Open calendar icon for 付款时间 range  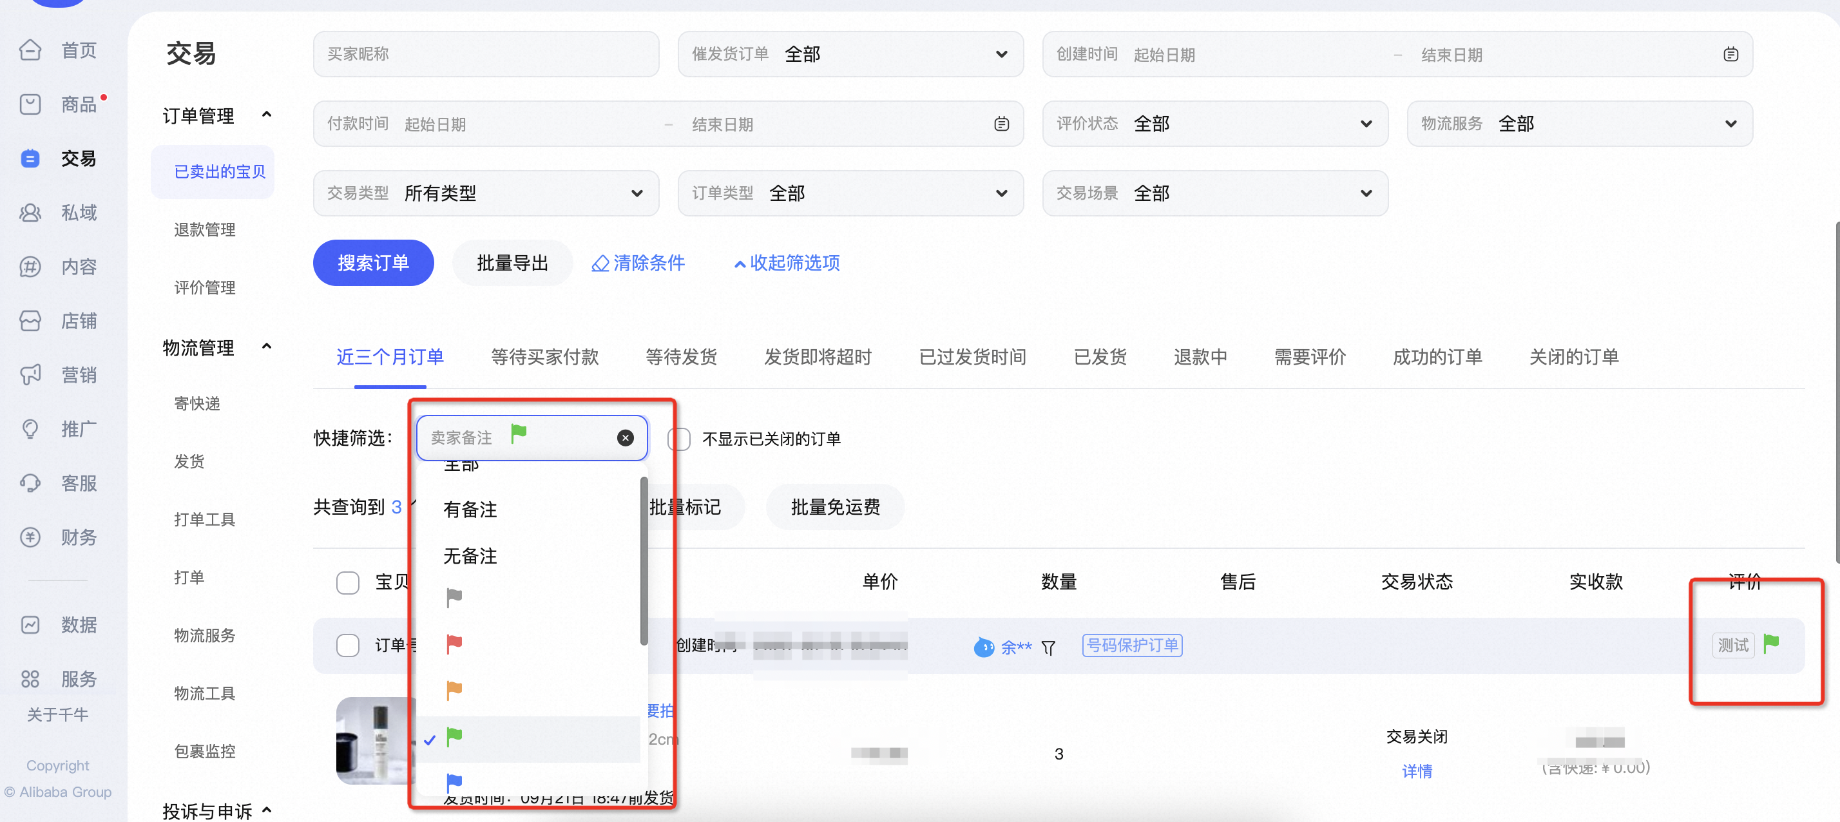click(x=1001, y=124)
